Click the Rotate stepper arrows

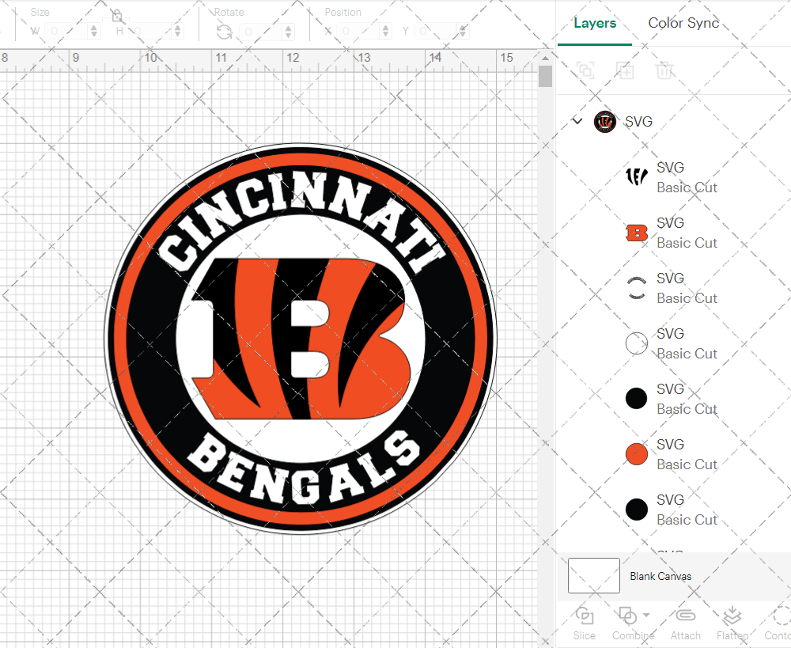pyautogui.click(x=288, y=32)
